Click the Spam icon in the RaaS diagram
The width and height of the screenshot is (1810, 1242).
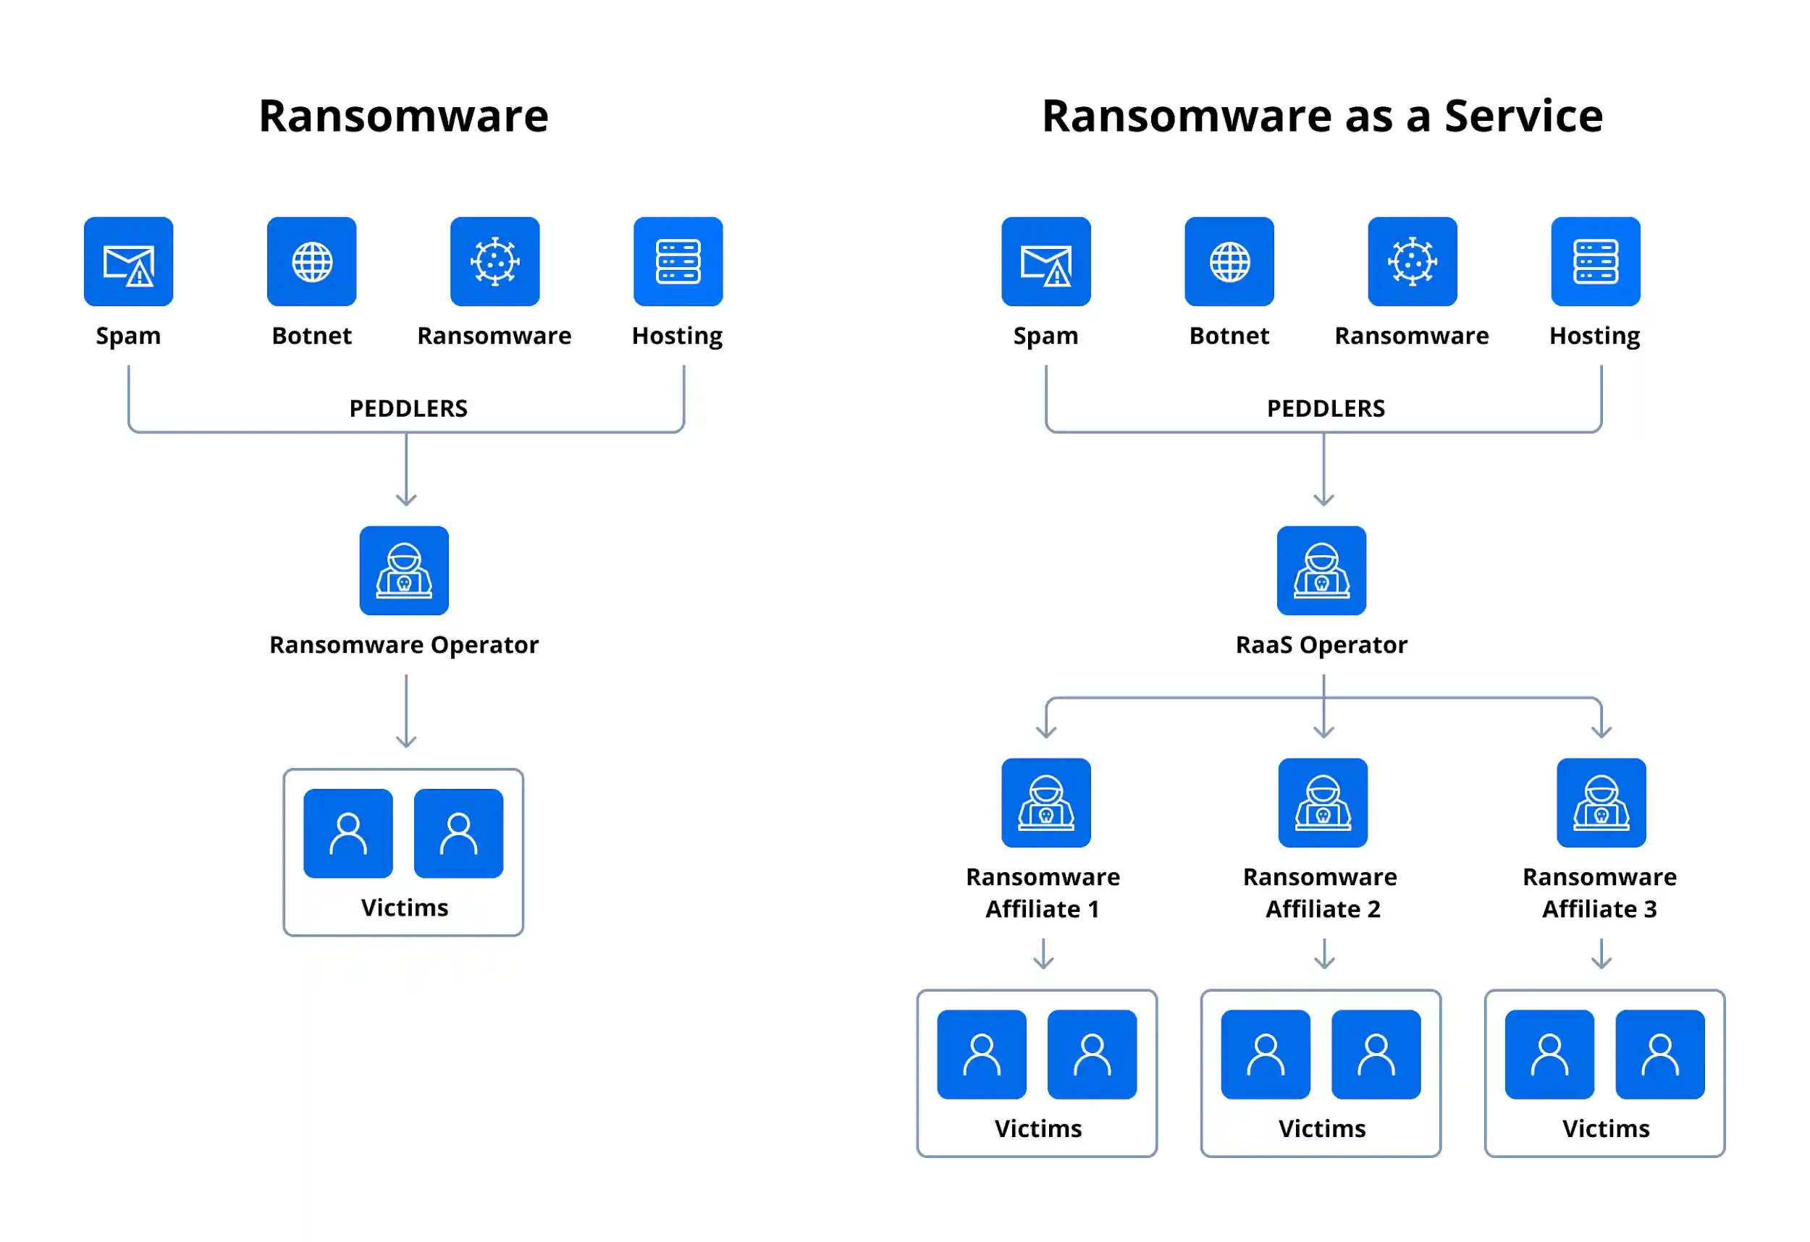1045,261
